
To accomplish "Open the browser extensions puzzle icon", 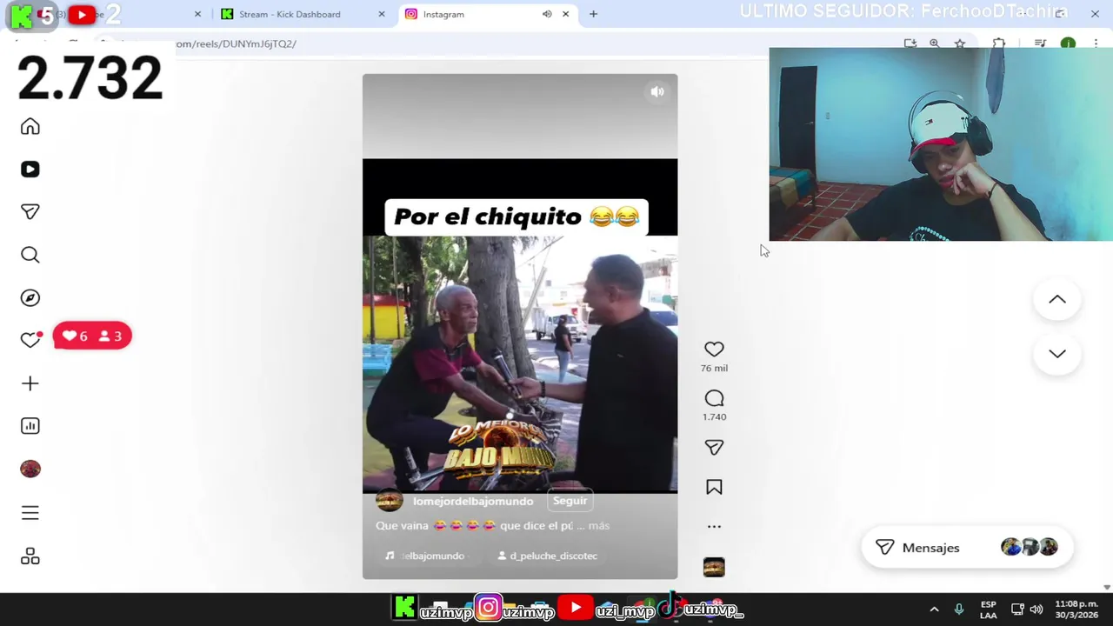I will tap(999, 43).
